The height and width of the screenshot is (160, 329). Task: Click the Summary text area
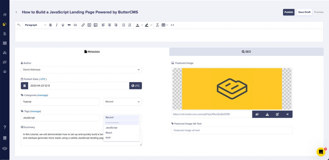click(x=81, y=138)
